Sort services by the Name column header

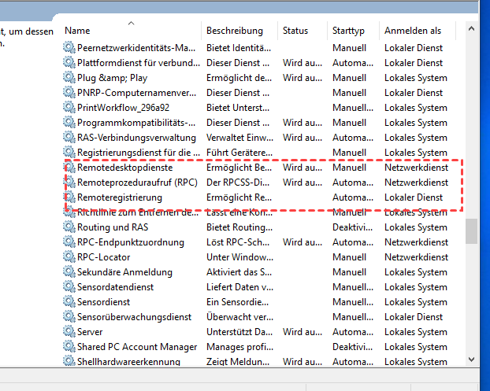point(78,31)
